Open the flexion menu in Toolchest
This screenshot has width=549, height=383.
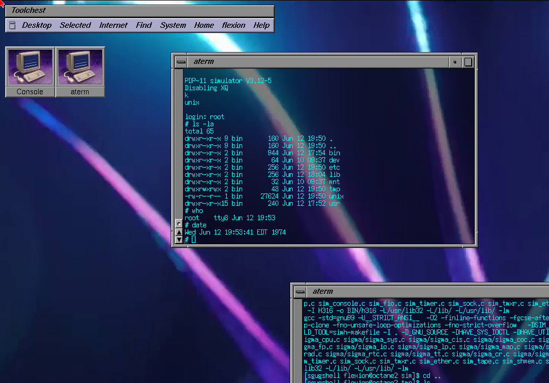click(233, 25)
